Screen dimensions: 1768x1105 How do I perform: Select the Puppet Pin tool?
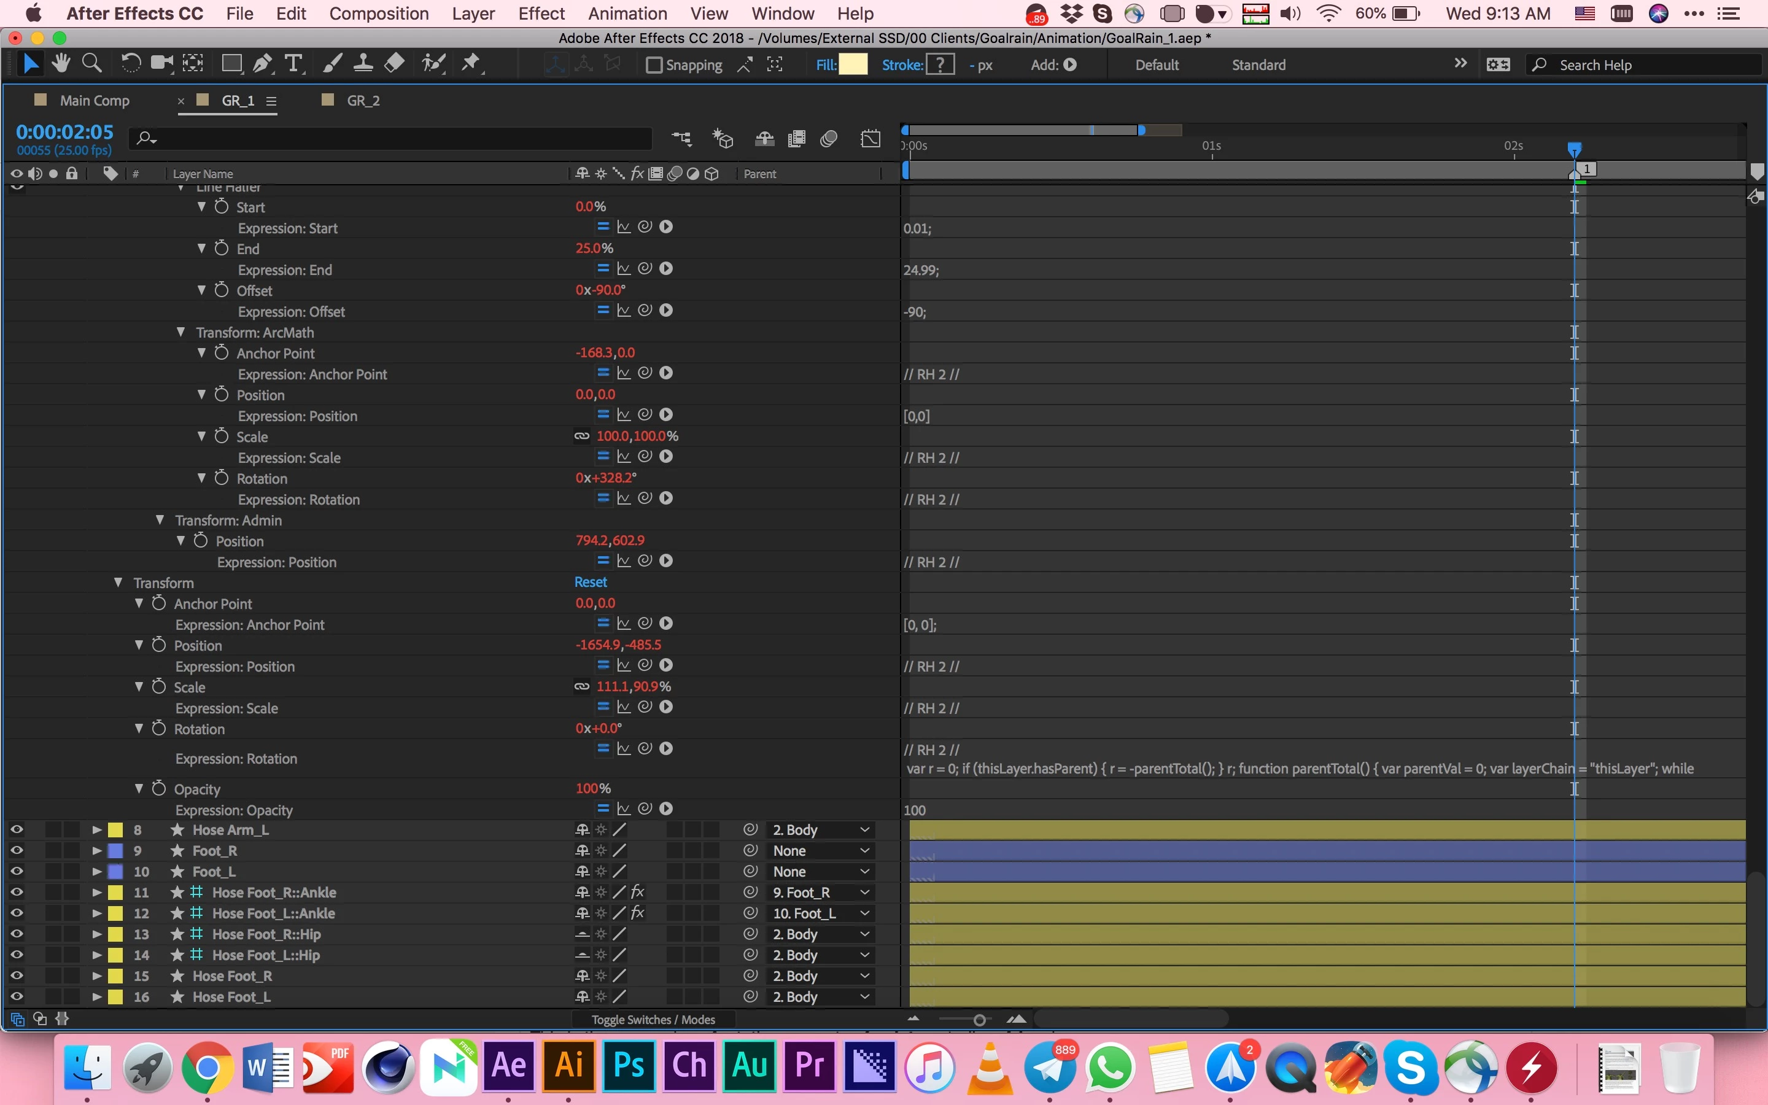pos(471,64)
